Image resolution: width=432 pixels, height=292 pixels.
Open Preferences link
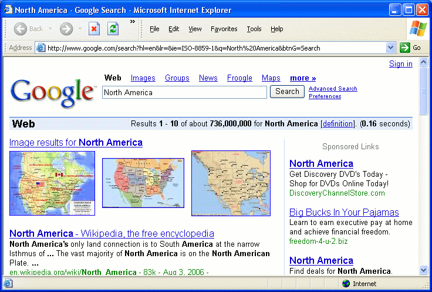pos(325,96)
